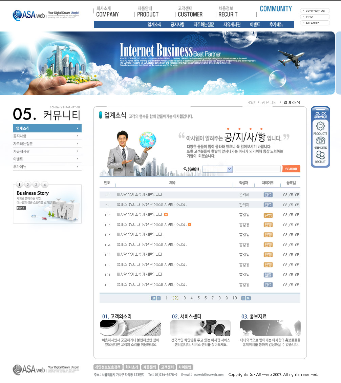Screen dimensions: 341x383
Task: Jump to last page with double-right arrow
Action: 248,298
